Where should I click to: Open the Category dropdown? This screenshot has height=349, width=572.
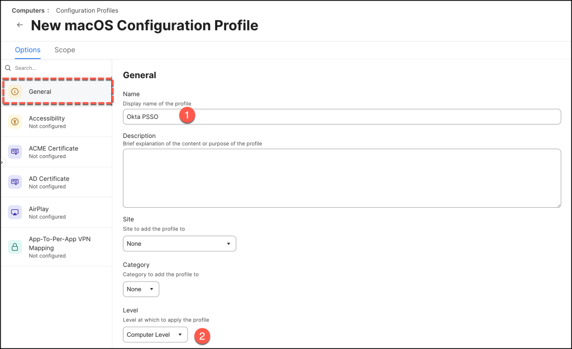141,289
